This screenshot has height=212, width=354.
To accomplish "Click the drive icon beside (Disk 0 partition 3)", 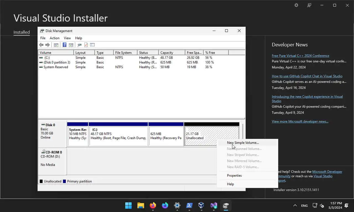I will (x=41, y=62).
